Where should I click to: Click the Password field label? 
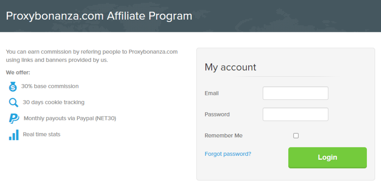217,114
